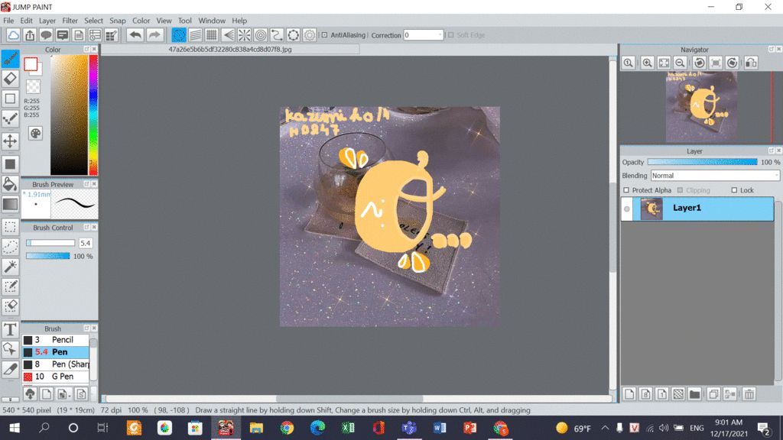Select the Fill shape tool

[10, 164]
